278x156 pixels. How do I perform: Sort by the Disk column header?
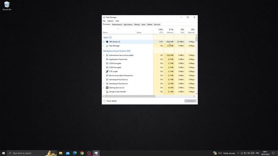pyautogui.click(x=179, y=31)
